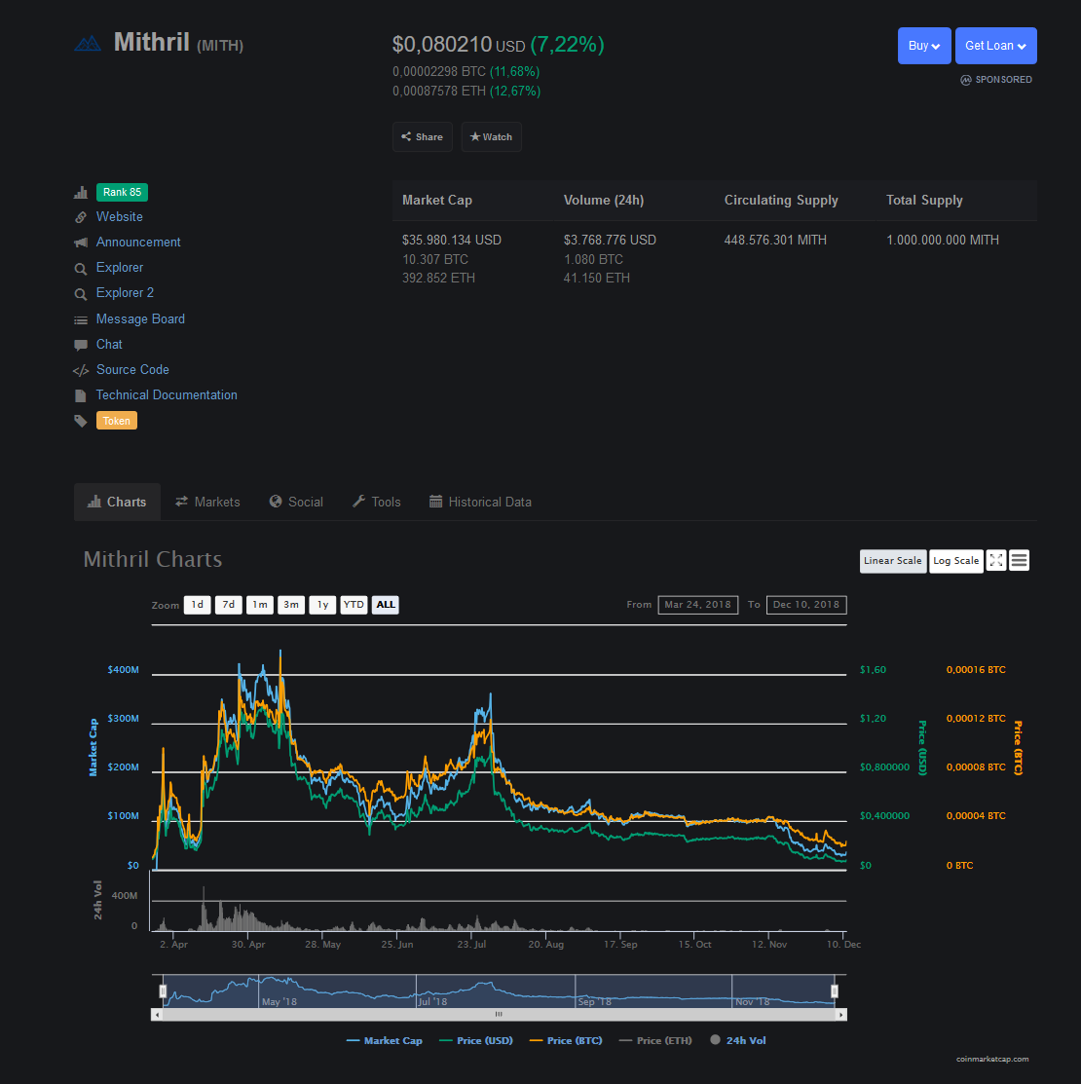Viewport: 1081px width, 1084px height.
Task: Click the Source Code brackets icon
Action: pyautogui.click(x=81, y=370)
